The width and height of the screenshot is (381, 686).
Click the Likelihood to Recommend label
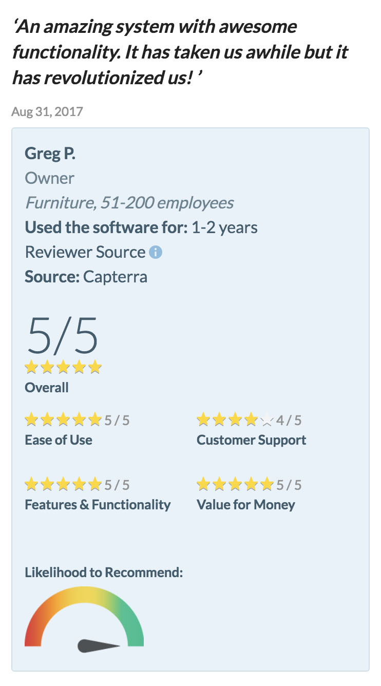(x=104, y=572)
